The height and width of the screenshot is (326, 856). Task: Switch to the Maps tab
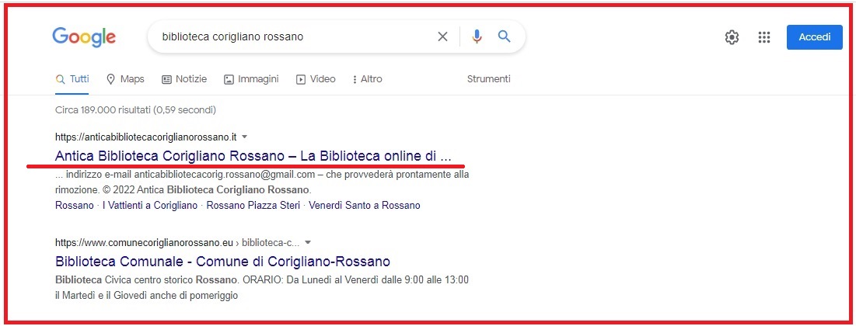125,79
